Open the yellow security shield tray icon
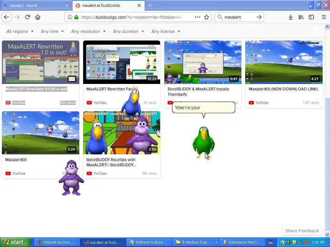This screenshot has width=330, height=247. coord(294,242)
